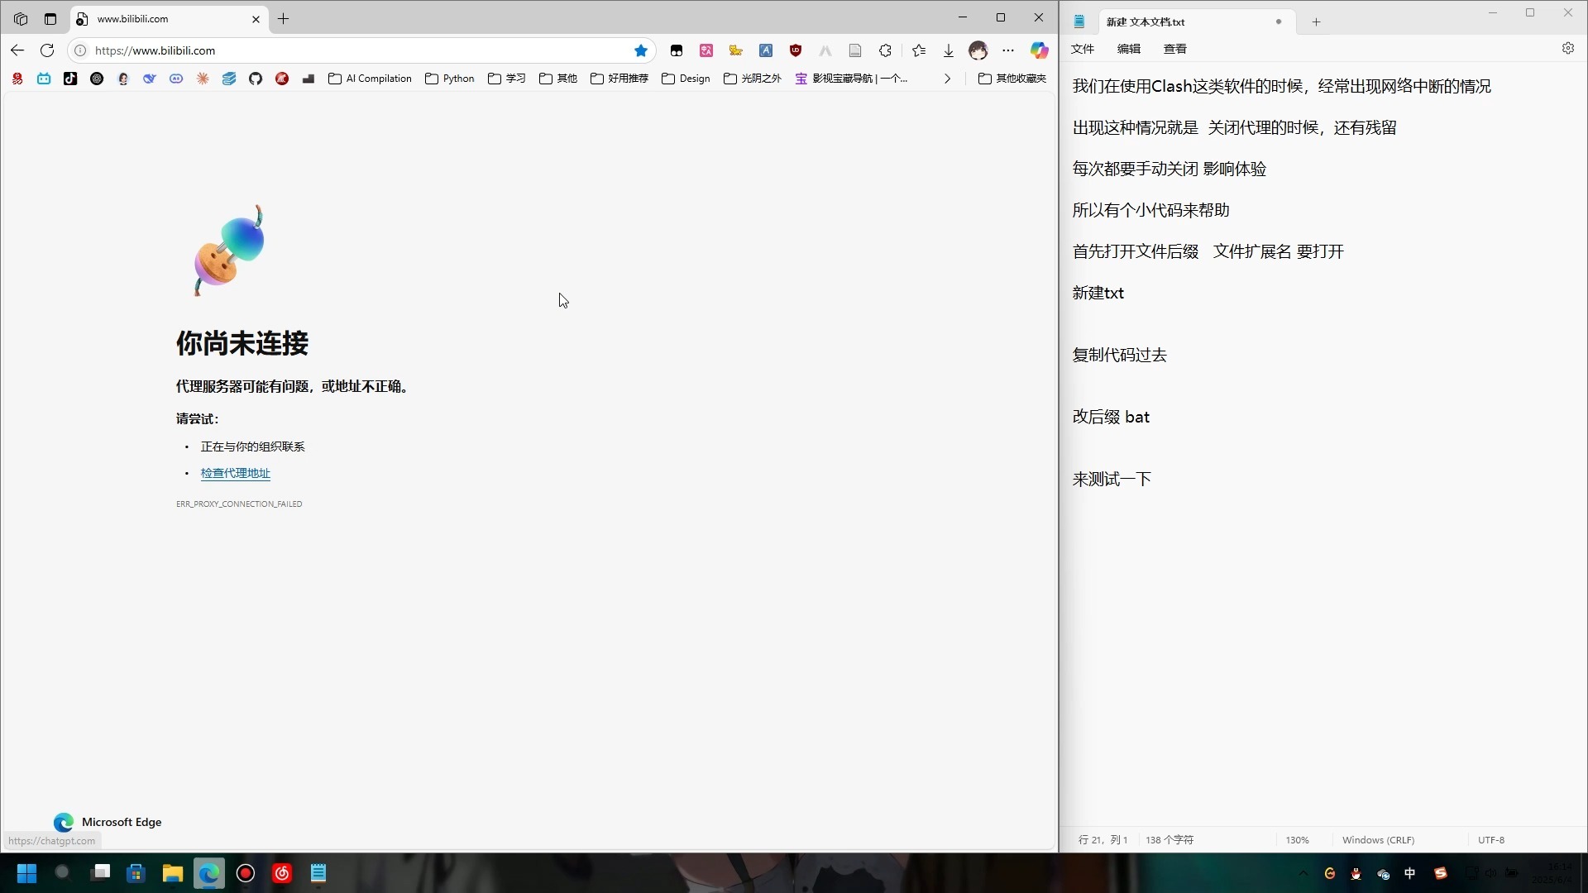Screen dimensions: 1588x893
Task: Open the Edge downloads icon
Action: [949, 50]
